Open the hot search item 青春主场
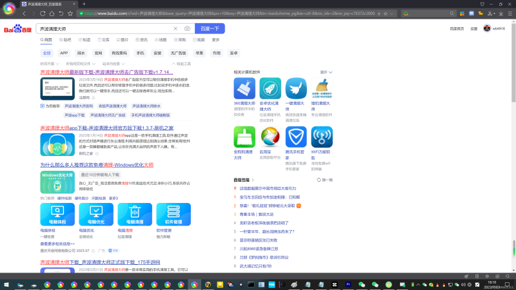The height and width of the screenshot is (290, 516). 256,215
